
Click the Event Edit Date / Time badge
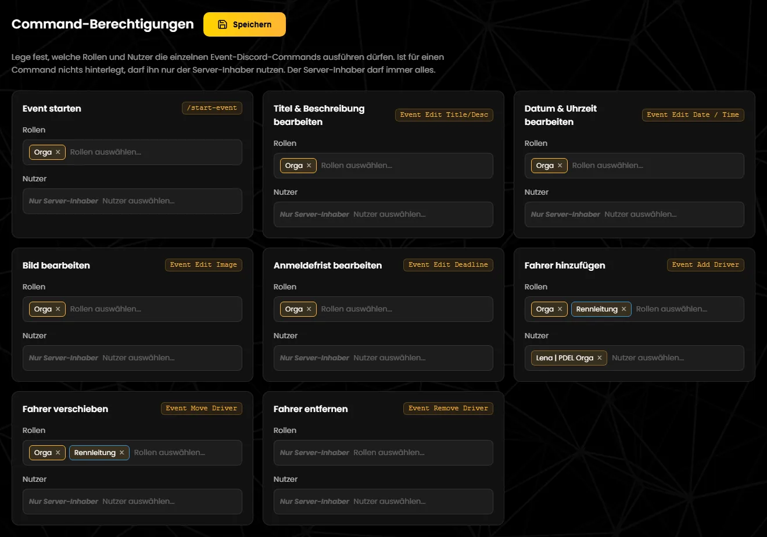[693, 115]
